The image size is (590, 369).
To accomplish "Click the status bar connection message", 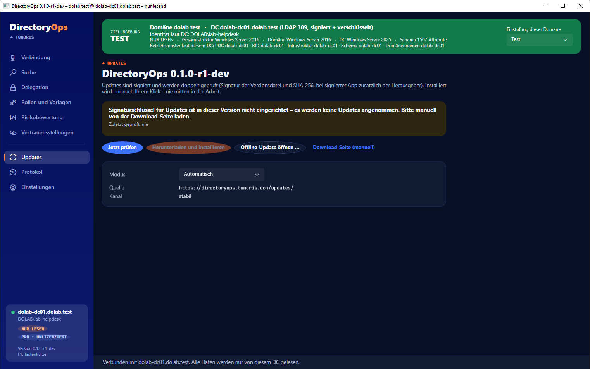I will point(201,362).
